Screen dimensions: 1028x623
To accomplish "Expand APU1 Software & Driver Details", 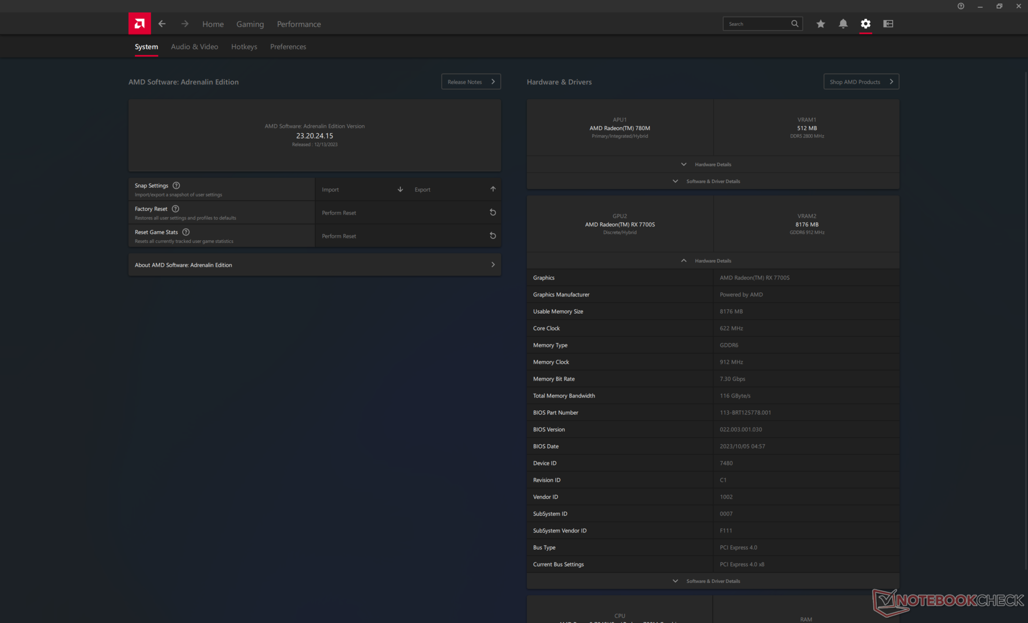I will pyautogui.click(x=712, y=181).
